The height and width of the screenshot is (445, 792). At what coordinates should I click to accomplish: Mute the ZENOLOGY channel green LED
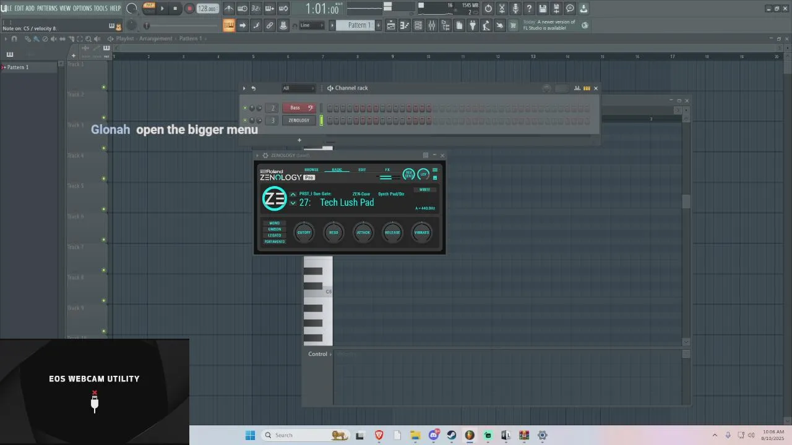click(245, 121)
